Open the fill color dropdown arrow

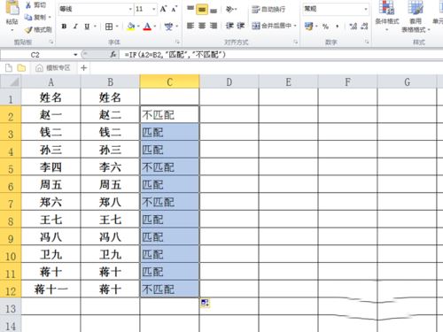click(138, 27)
